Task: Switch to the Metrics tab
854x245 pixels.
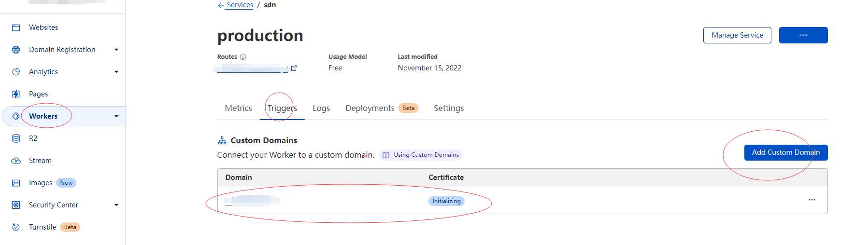Action: [x=239, y=108]
